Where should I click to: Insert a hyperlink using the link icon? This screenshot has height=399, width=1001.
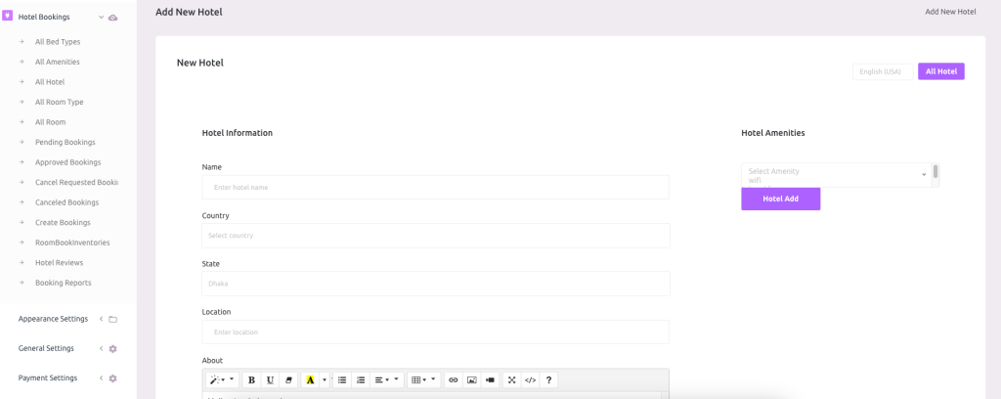(454, 379)
